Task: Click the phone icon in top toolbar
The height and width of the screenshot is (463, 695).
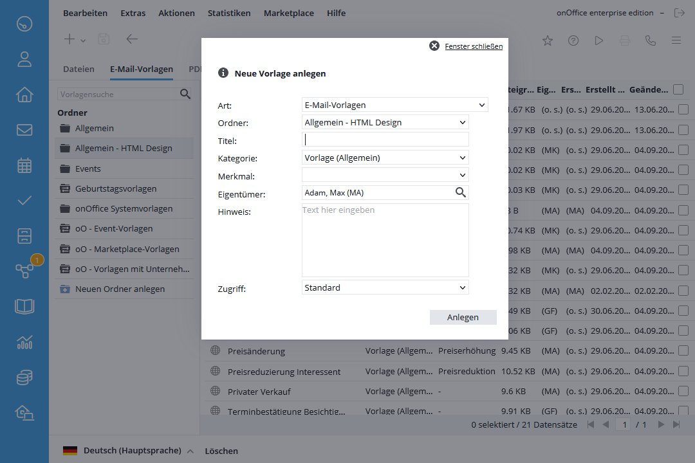Action: point(651,41)
